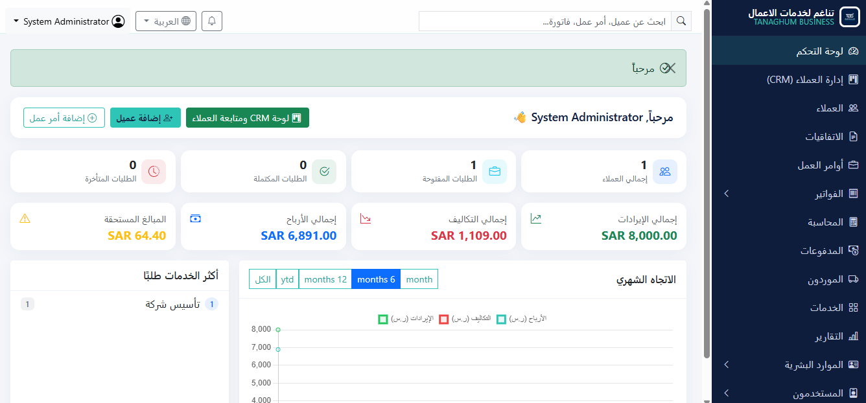Click the document icon beside الاتفاقيات
The height and width of the screenshot is (403, 866).
tap(853, 137)
